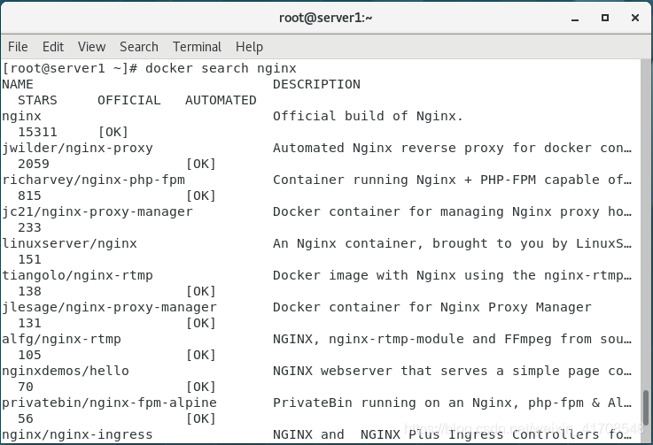Click the star count 15311
Viewport: 653px width, 445px height.
click(37, 132)
